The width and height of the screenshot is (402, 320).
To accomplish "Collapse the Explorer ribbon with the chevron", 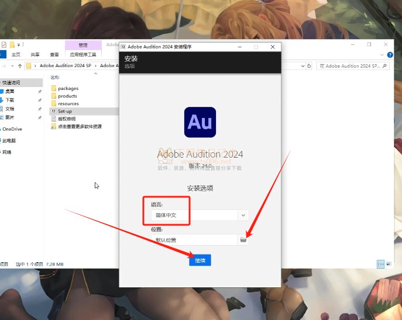I will (382, 55).
